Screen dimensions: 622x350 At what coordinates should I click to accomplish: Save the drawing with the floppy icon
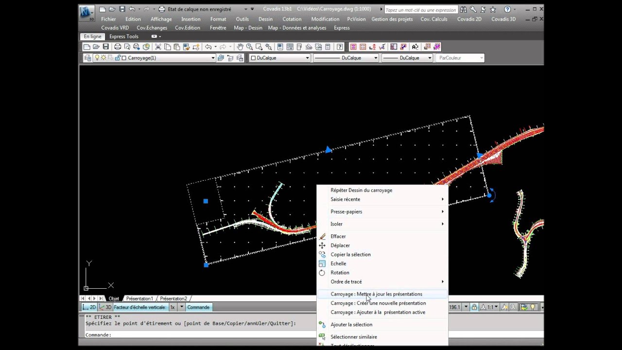(x=105, y=47)
